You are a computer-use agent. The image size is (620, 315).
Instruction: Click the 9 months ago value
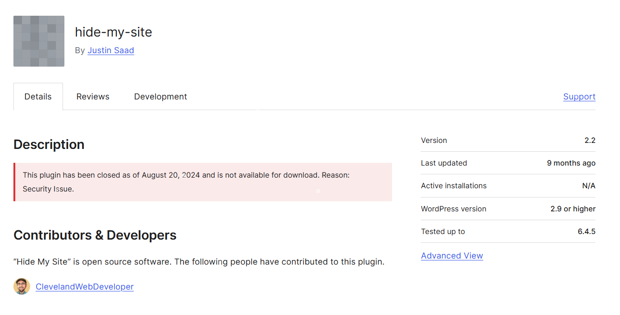571,163
